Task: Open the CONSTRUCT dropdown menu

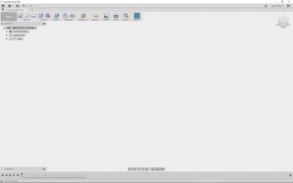Action: [83, 20]
